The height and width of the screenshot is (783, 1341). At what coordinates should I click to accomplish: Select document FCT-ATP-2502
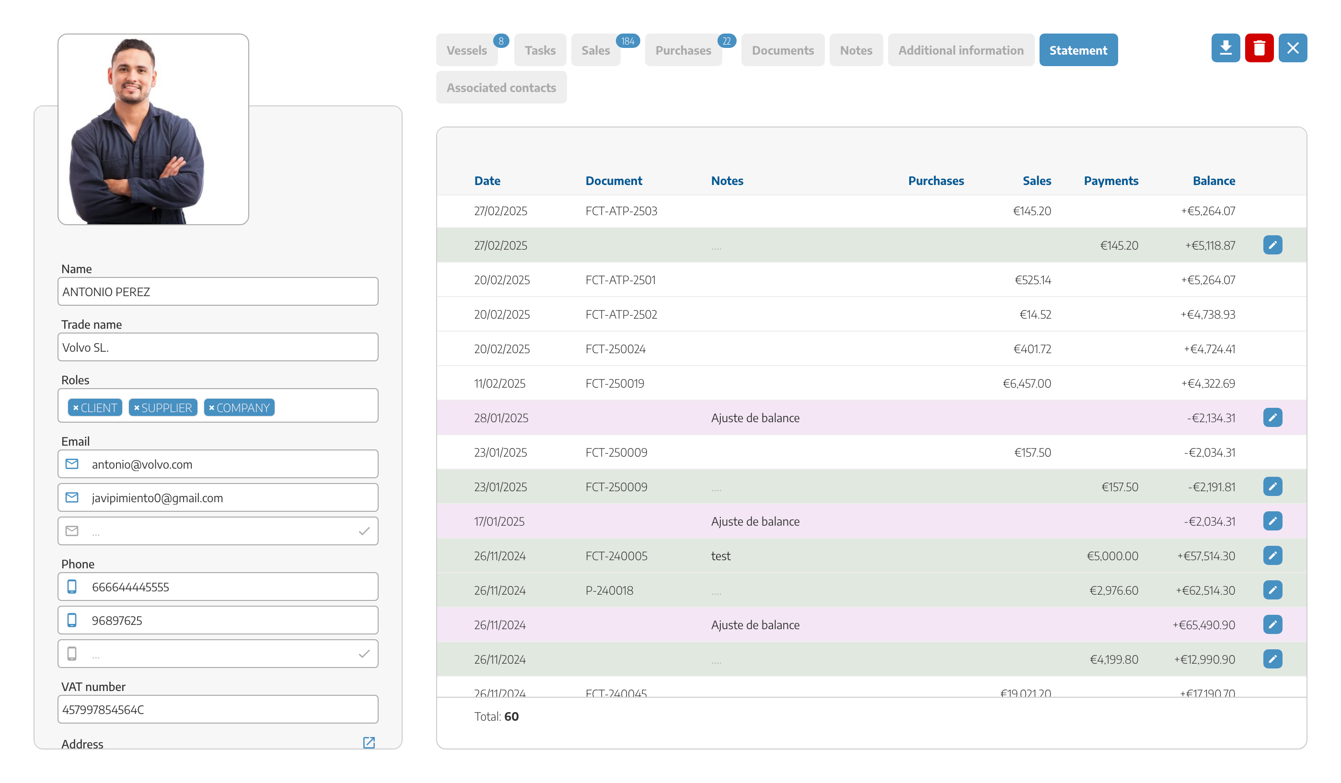pos(621,314)
